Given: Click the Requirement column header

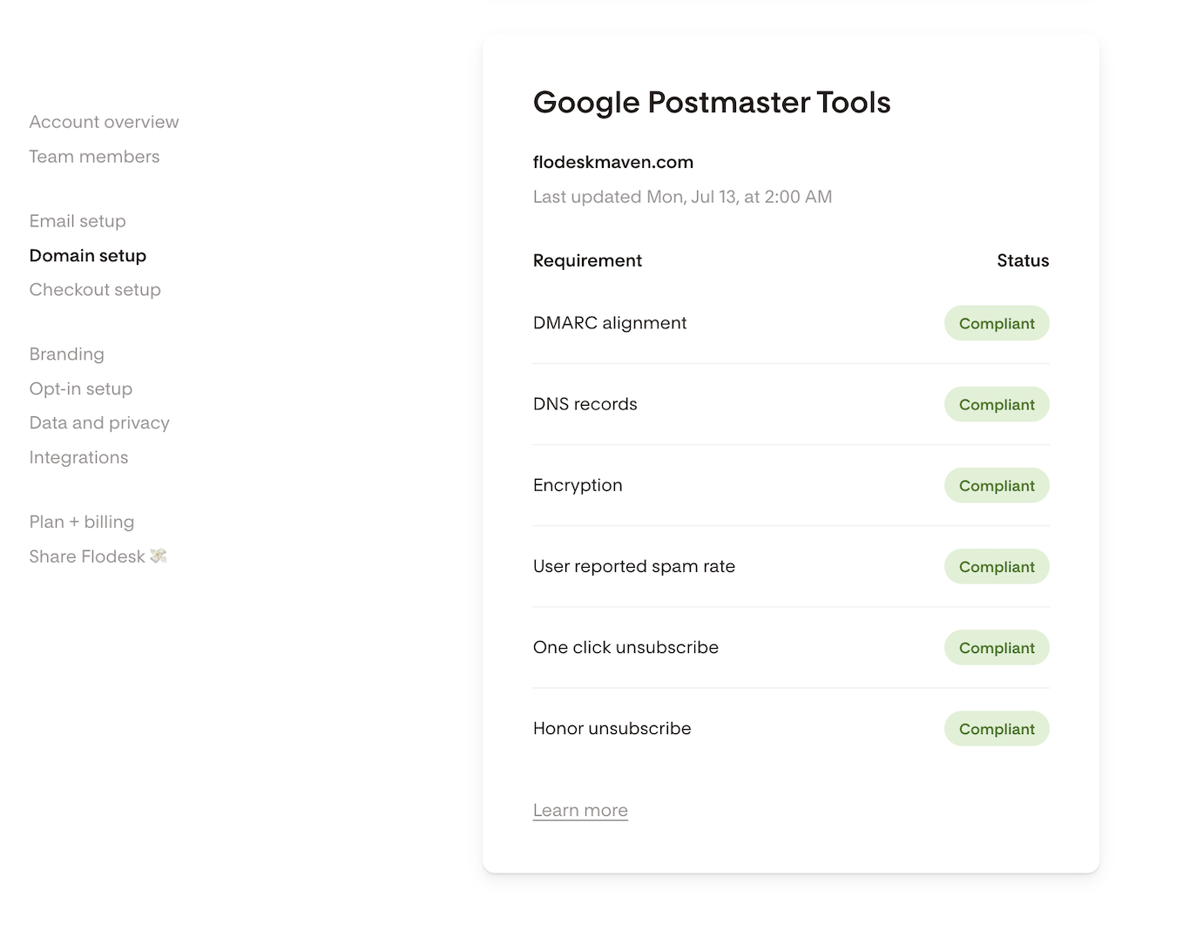Looking at the screenshot, I should coord(587,260).
